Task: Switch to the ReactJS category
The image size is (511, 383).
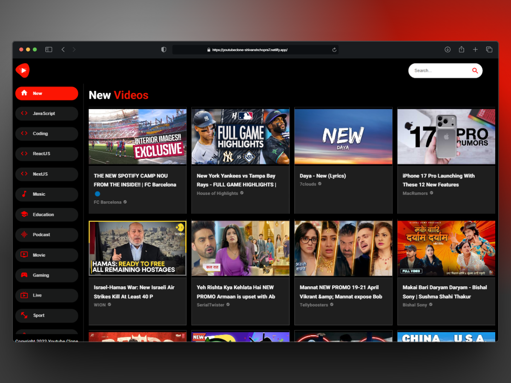Action: 47,154
